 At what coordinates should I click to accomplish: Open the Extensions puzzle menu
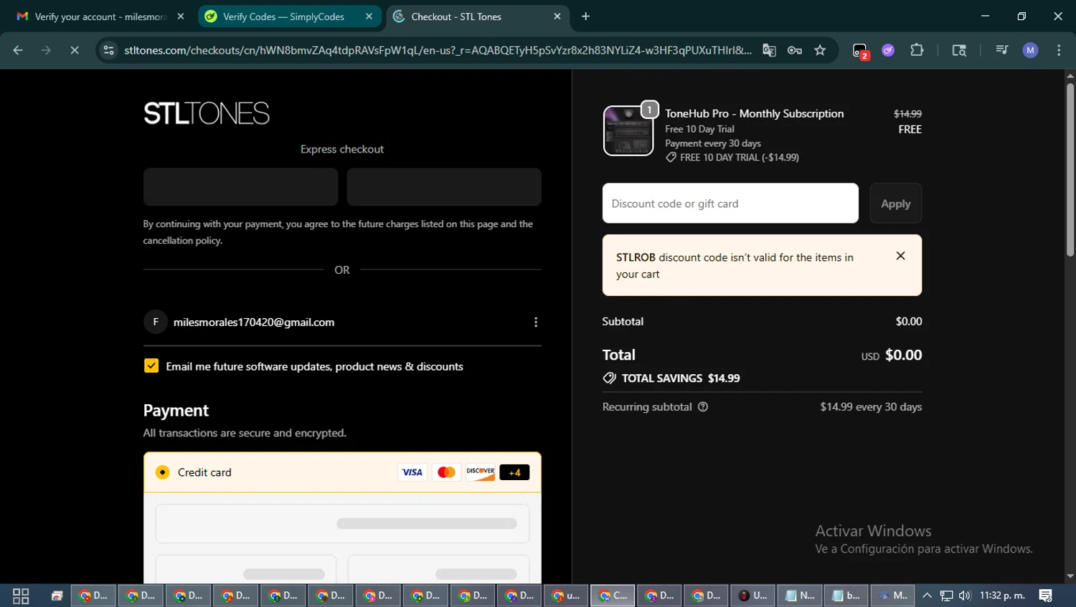point(917,50)
